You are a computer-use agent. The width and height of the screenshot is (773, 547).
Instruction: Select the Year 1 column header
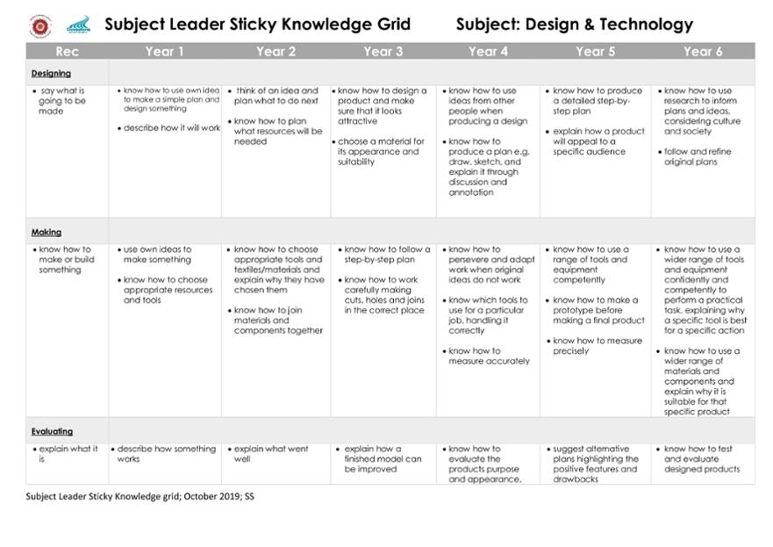[x=164, y=51]
